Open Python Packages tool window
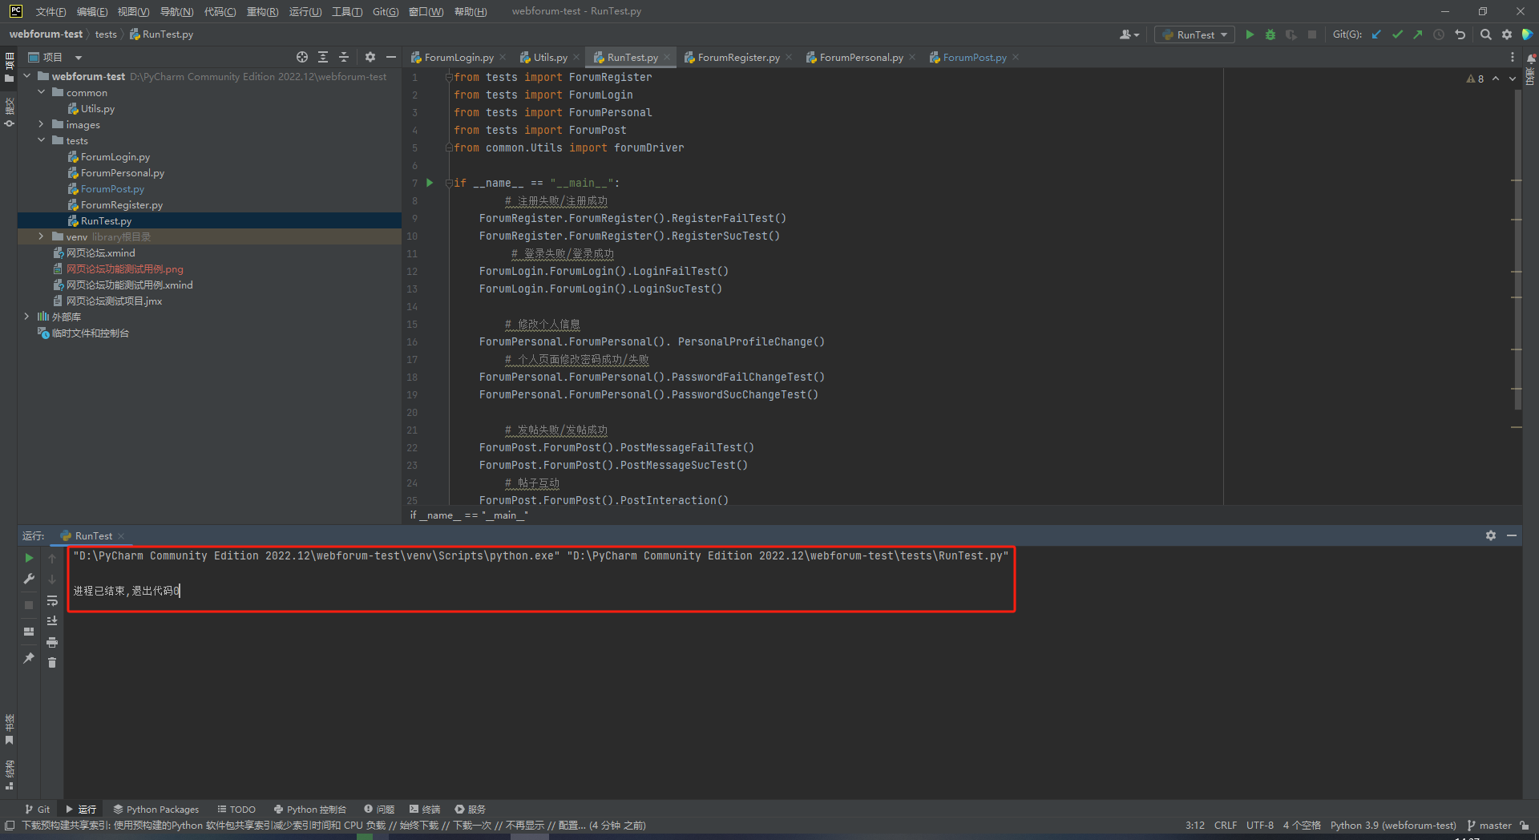The width and height of the screenshot is (1539, 840). (x=156, y=809)
